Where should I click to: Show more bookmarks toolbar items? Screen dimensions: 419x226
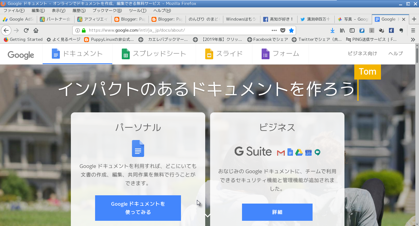(x=413, y=40)
